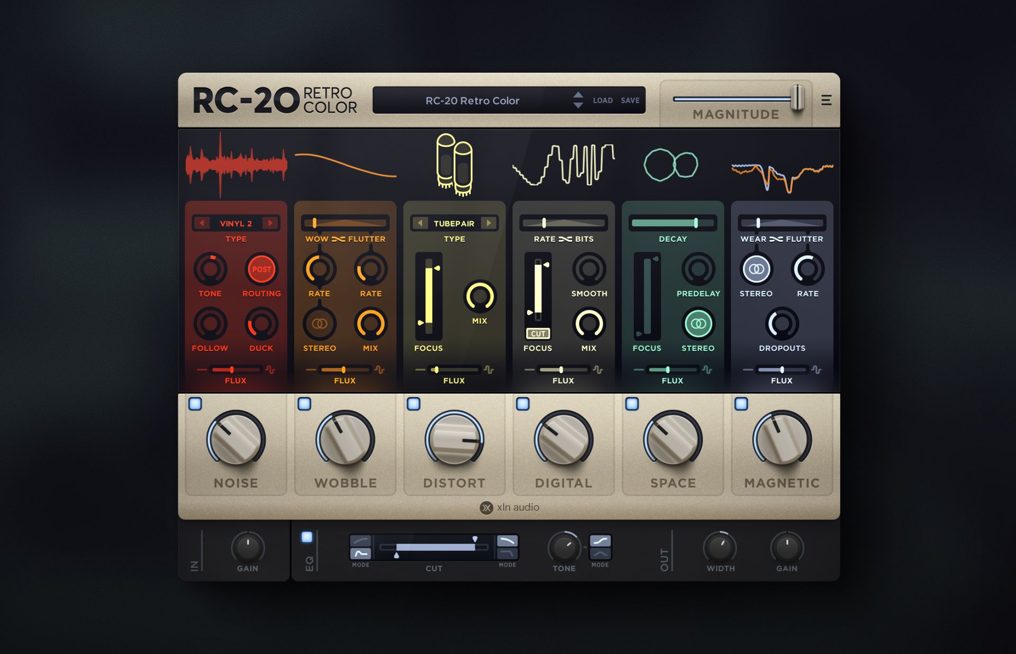Viewport: 1016px width, 654px height.
Task: Toggle the Space STEREO button
Action: 698,323
